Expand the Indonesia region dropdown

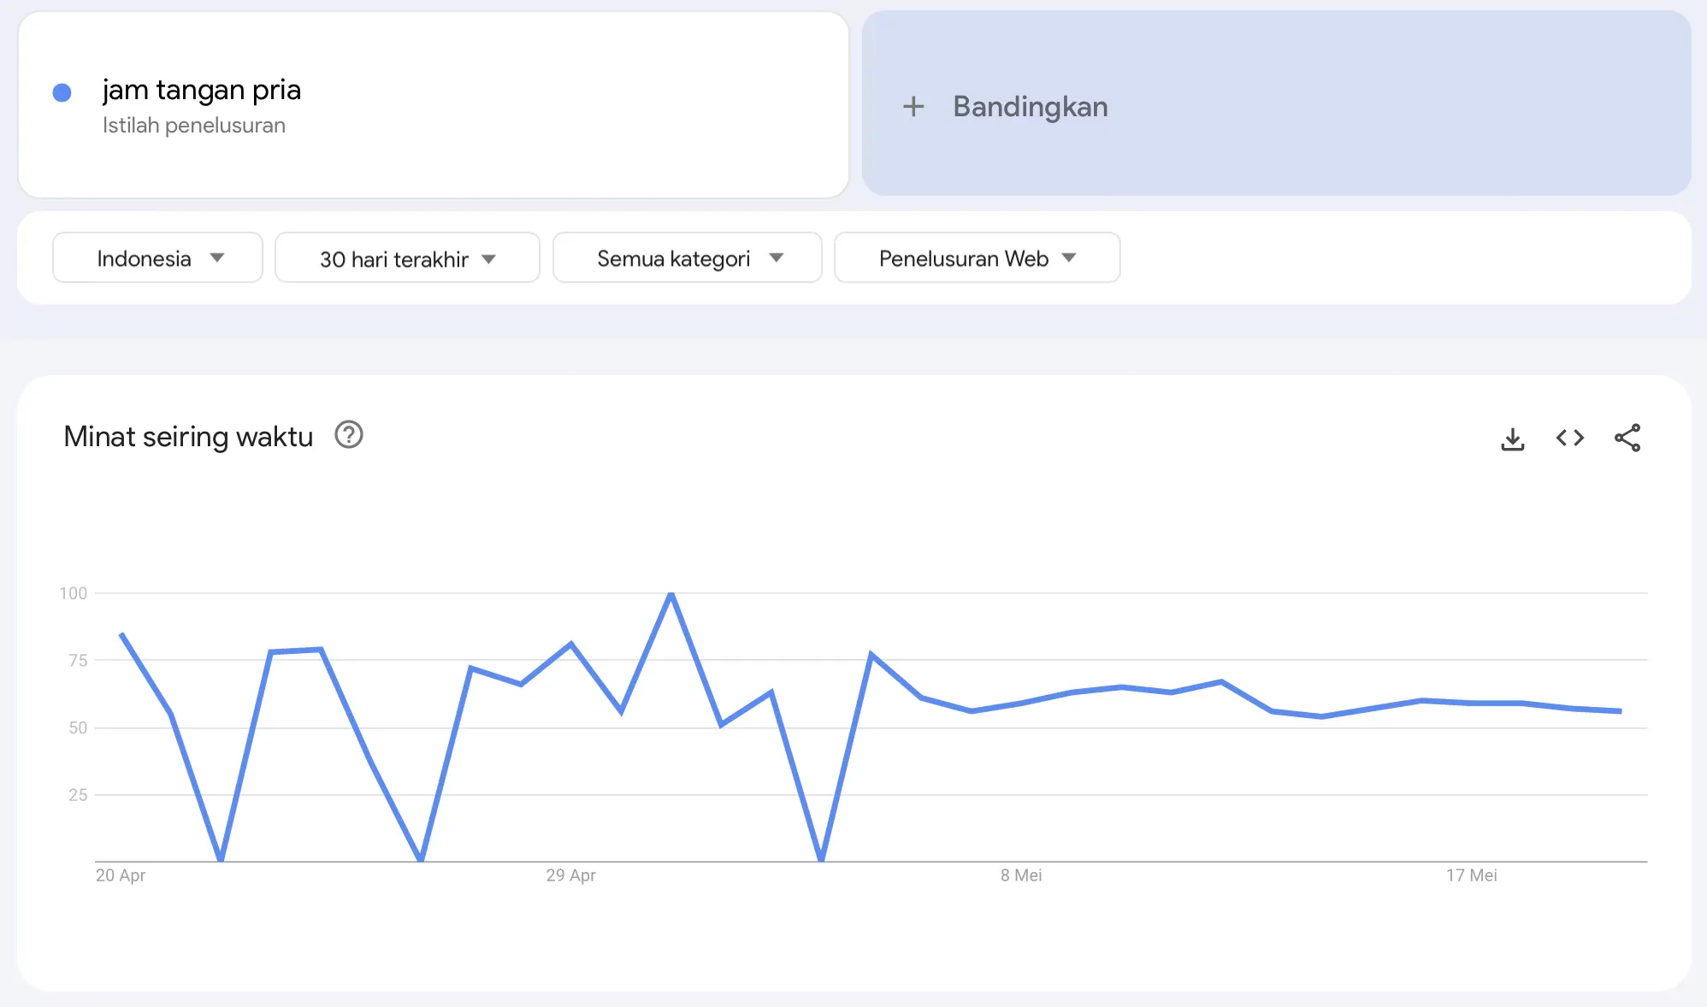pos(157,257)
